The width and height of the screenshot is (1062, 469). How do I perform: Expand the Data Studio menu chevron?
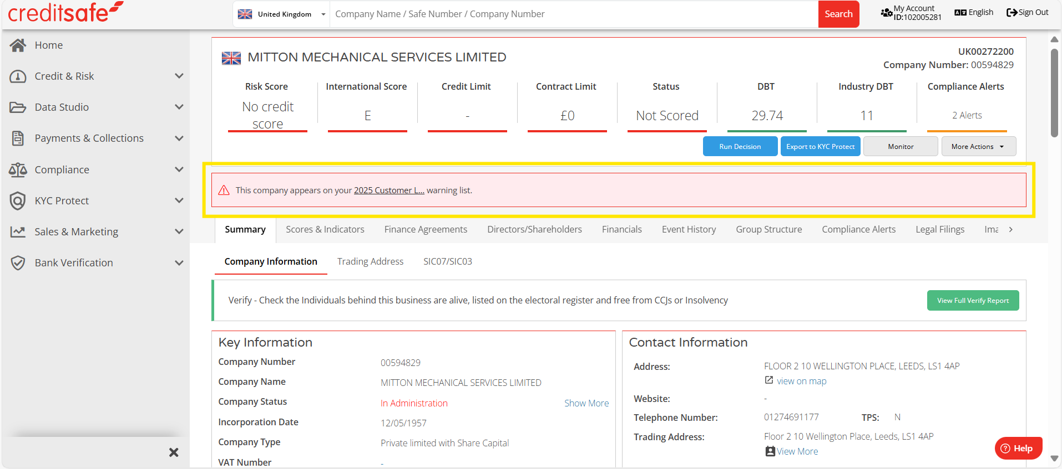(x=179, y=107)
